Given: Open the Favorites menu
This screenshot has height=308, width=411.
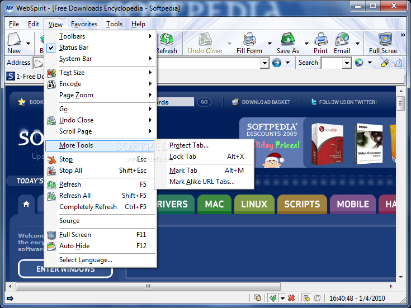Looking at the screenshot, I should tap(84, 24).
